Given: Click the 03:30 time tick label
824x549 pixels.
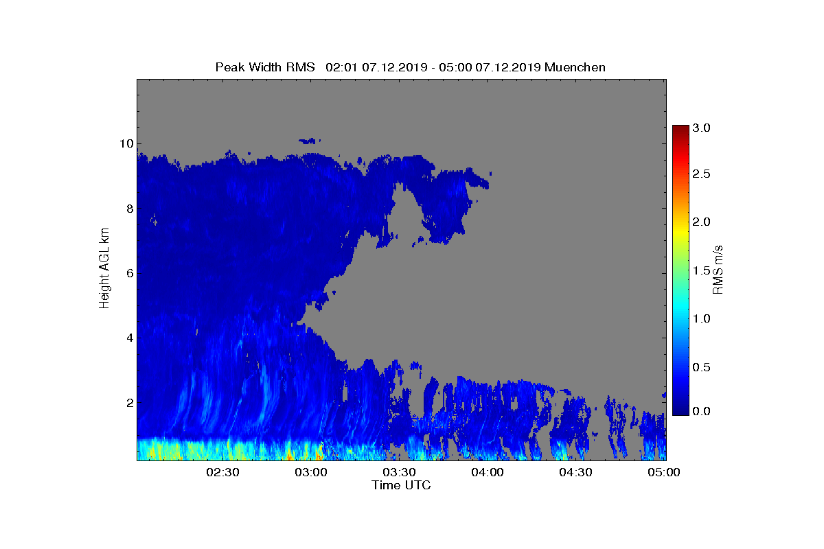Looking at the screenshot, I should point(399,472).
